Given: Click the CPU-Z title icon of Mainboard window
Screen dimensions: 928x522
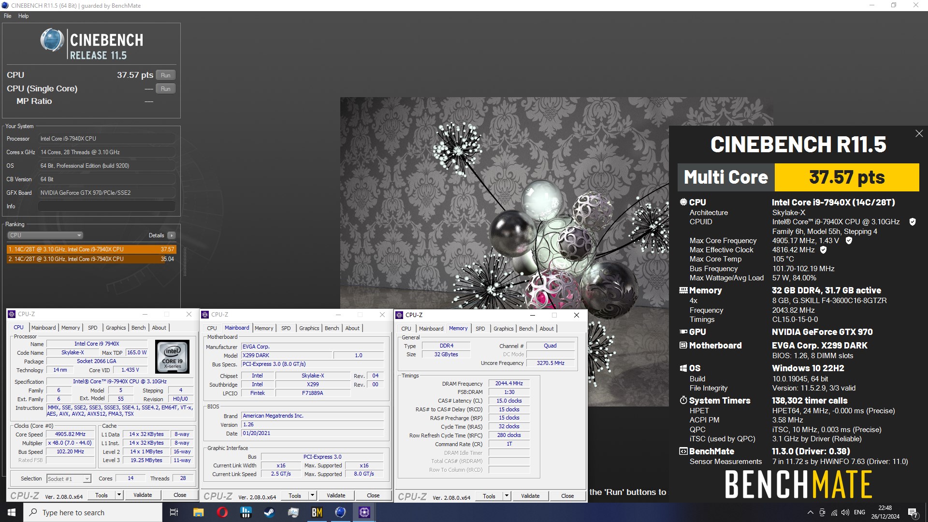Looking at the screenshot, I should pyautogui.click(x=205, y=315).
